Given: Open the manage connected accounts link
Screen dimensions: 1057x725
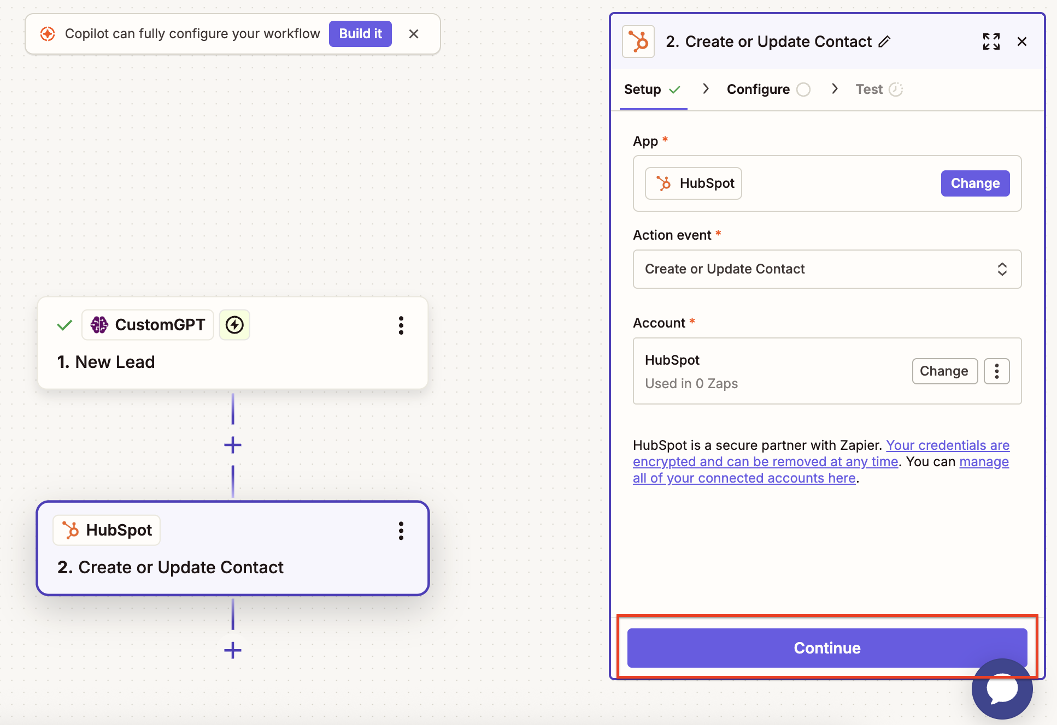Looking at the screenshot, I should coord(744,478).
